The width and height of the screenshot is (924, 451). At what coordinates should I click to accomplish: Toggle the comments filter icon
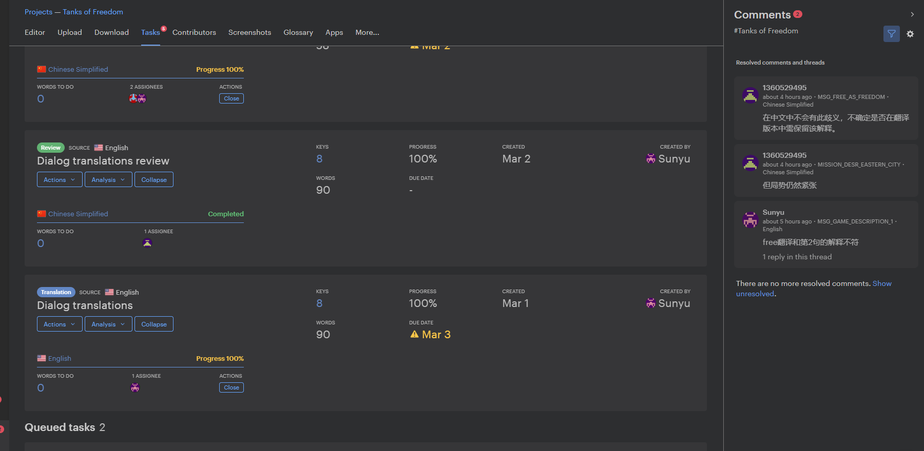click(891, 34)
